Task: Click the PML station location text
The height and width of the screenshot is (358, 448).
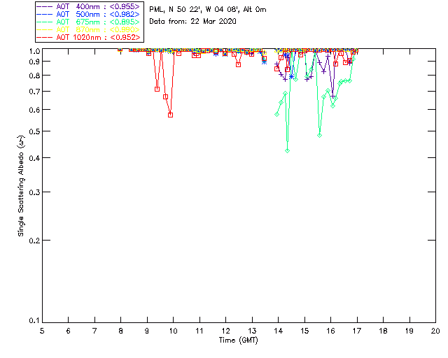Action: [x=208, y=10]
